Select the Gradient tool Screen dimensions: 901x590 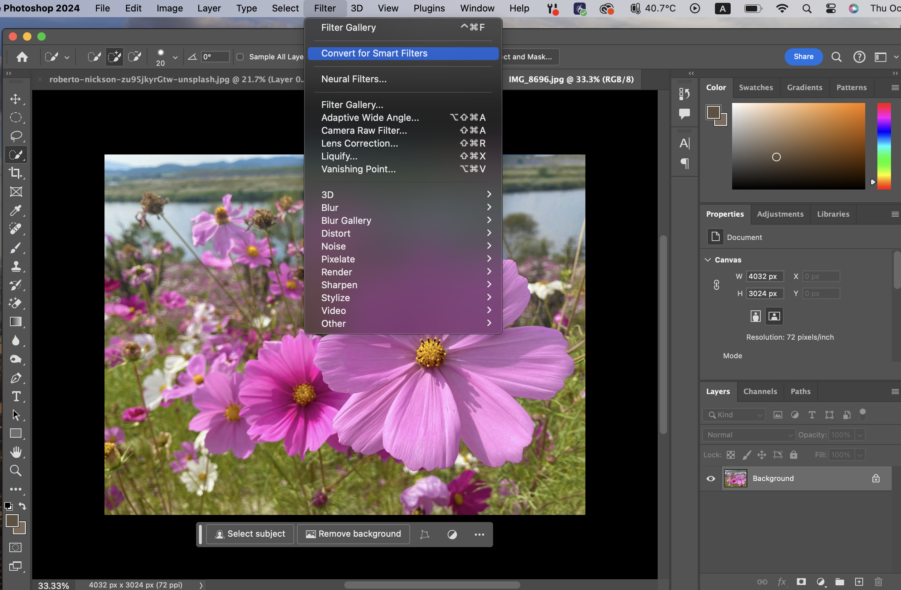(x=15, y=321)
